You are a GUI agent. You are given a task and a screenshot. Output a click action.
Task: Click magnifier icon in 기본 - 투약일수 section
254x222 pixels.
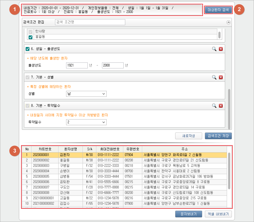coord(214,106)
